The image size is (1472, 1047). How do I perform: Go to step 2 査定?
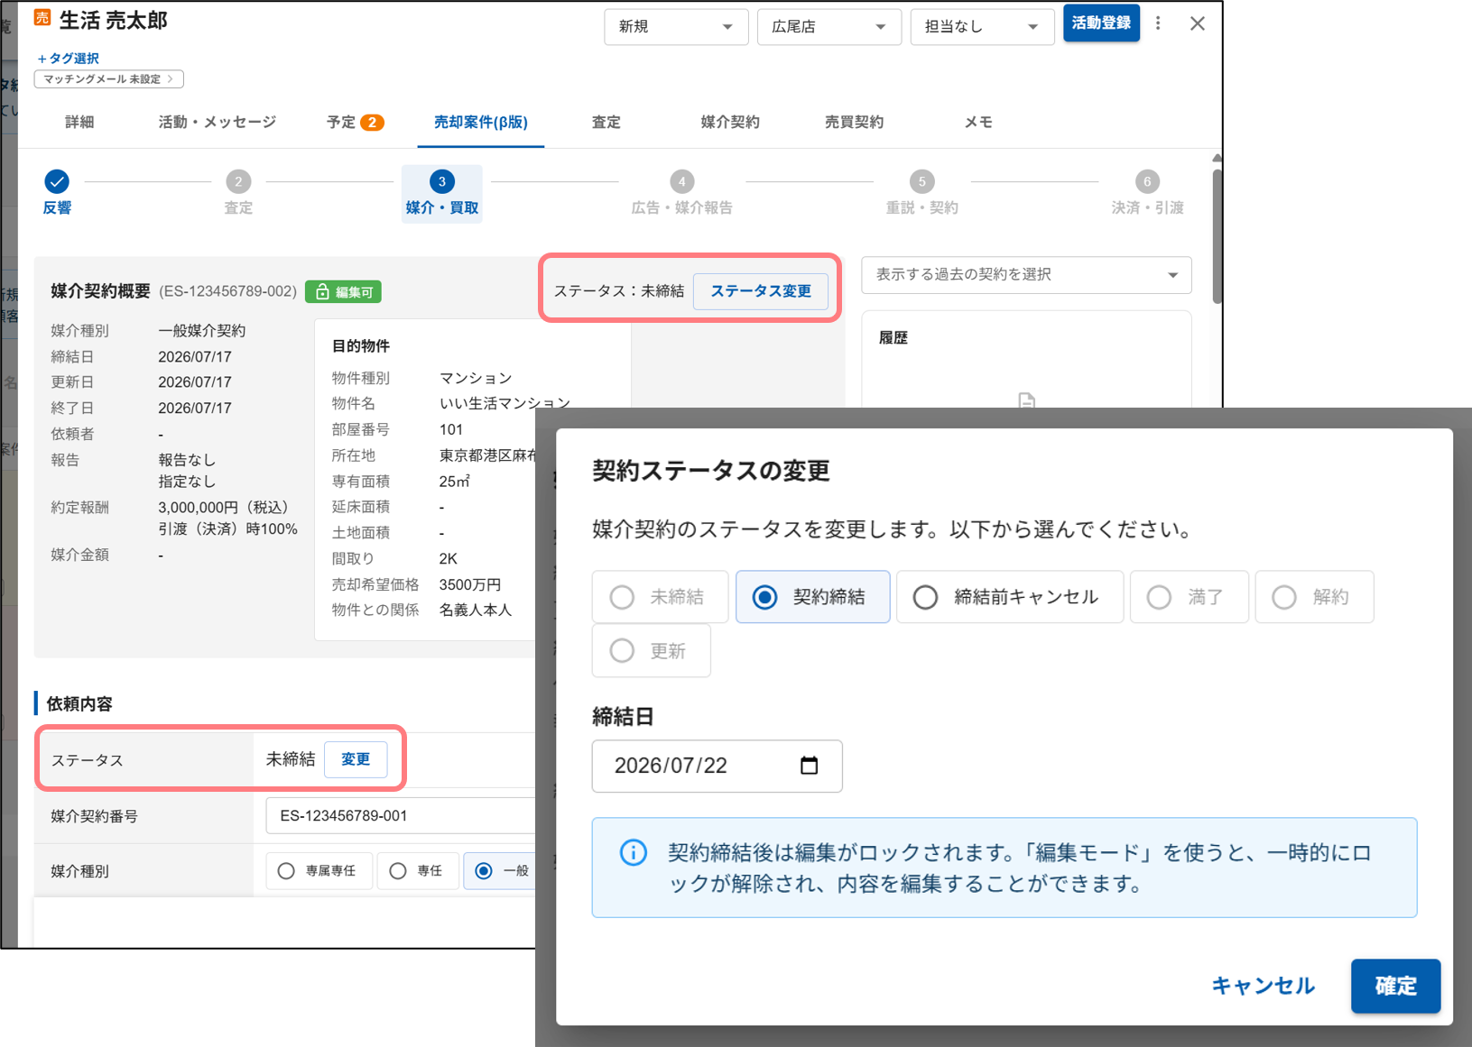(238, 193)
